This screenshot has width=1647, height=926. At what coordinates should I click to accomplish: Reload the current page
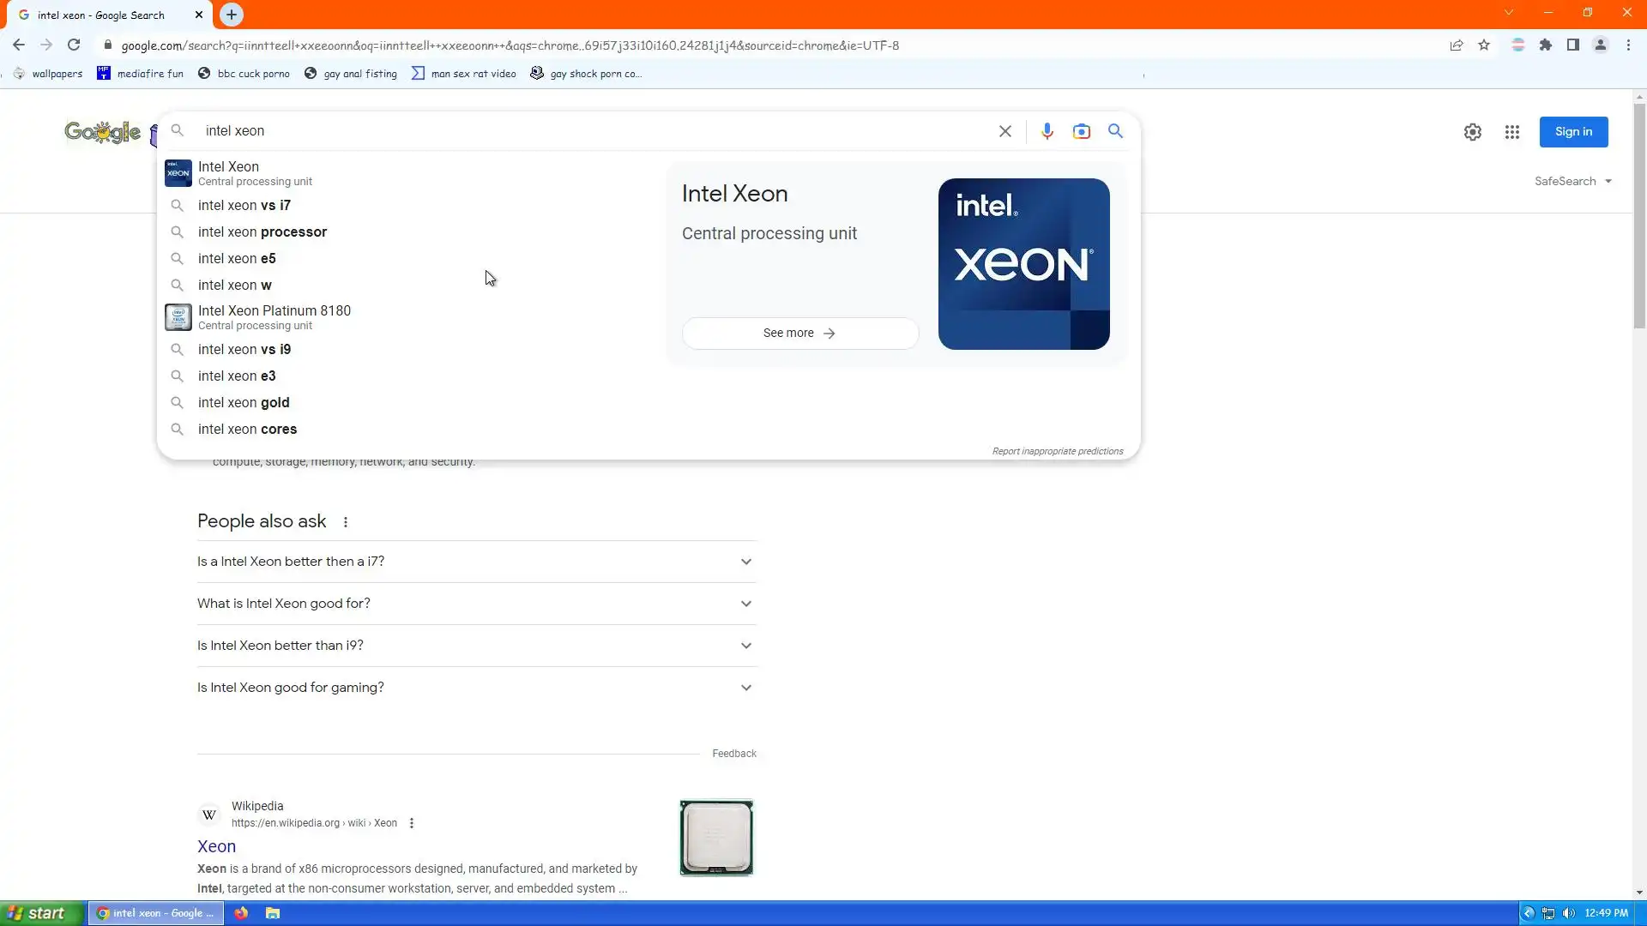pos(74,45)
